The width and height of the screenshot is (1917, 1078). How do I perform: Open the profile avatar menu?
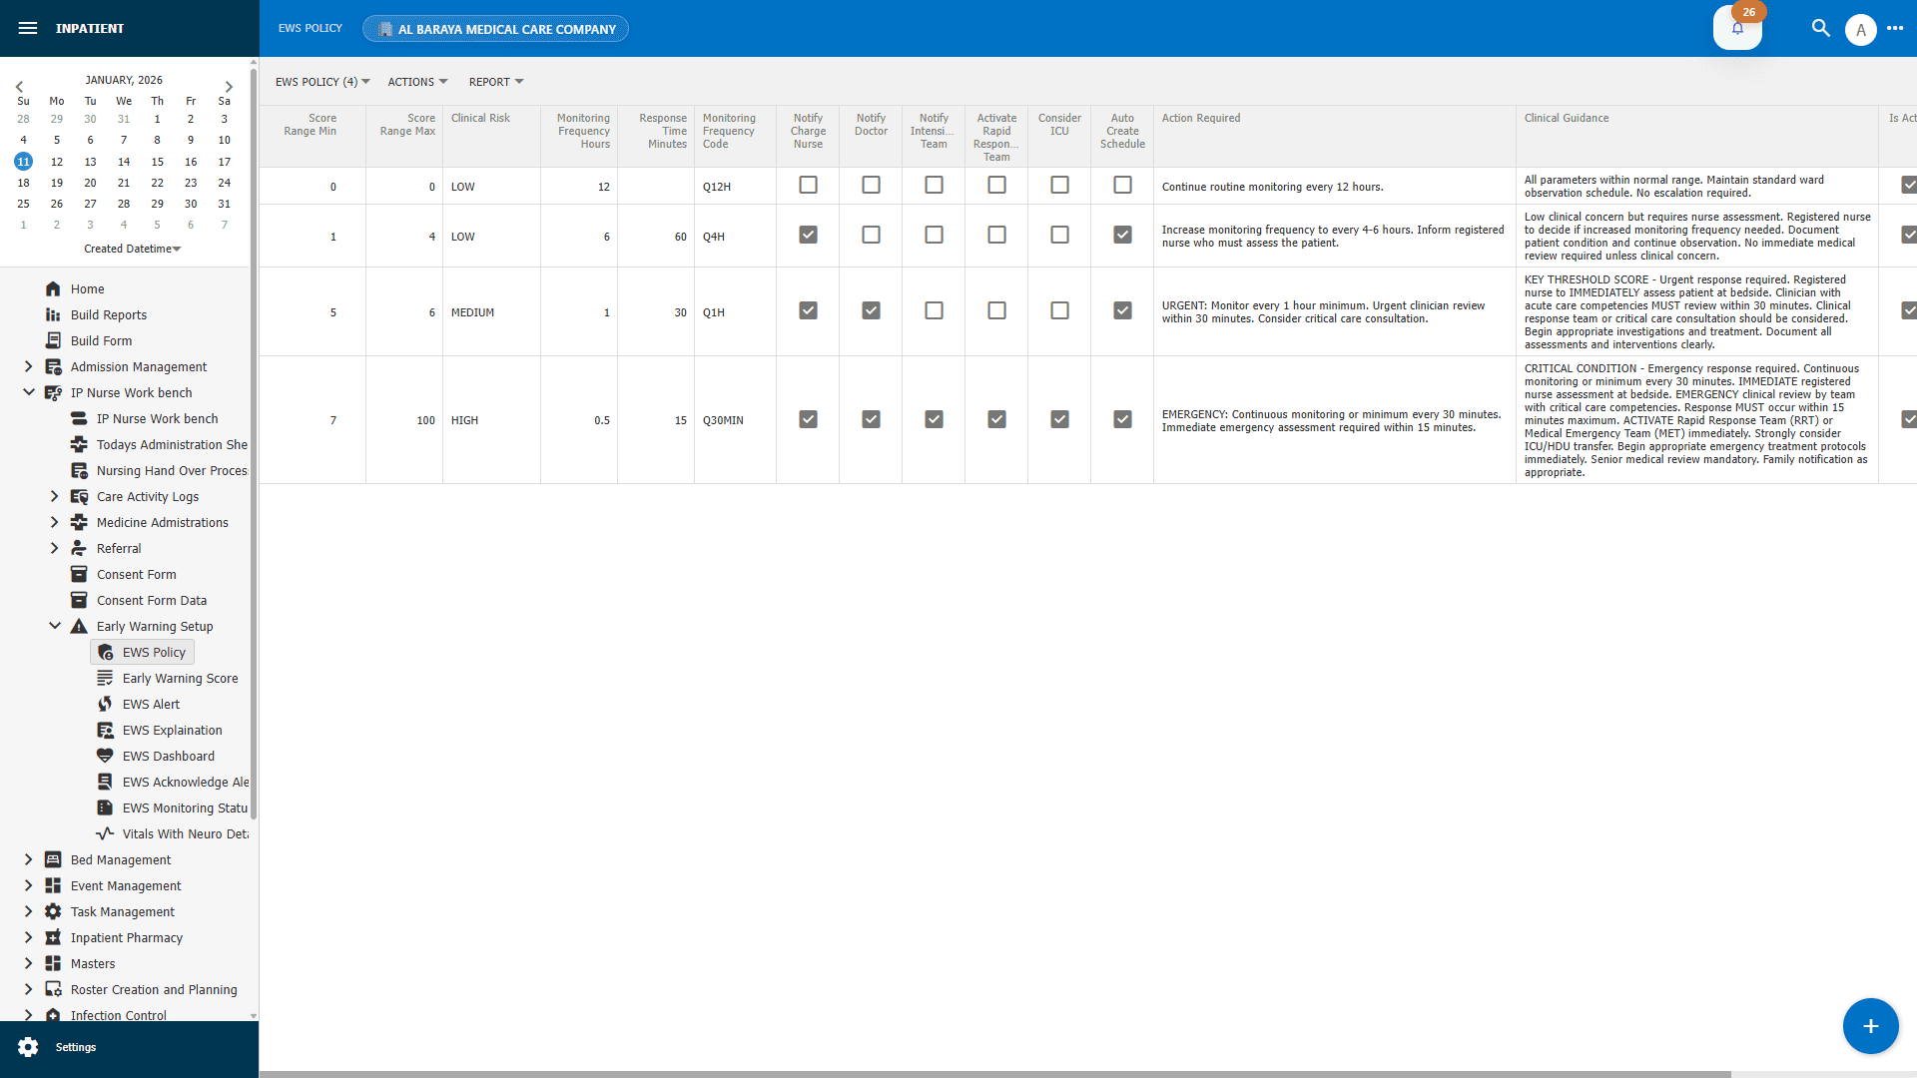pyautogui.click(x=1861, y=28)
